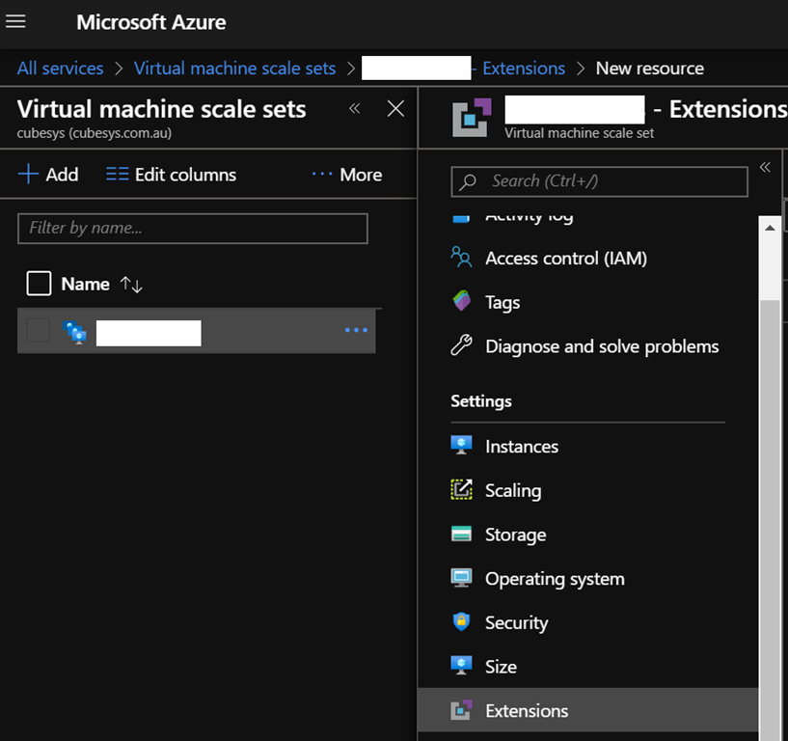The height and width of the screenshot is (741, 788).
Task: Open the Security shield icon
Action: point(461,622)
